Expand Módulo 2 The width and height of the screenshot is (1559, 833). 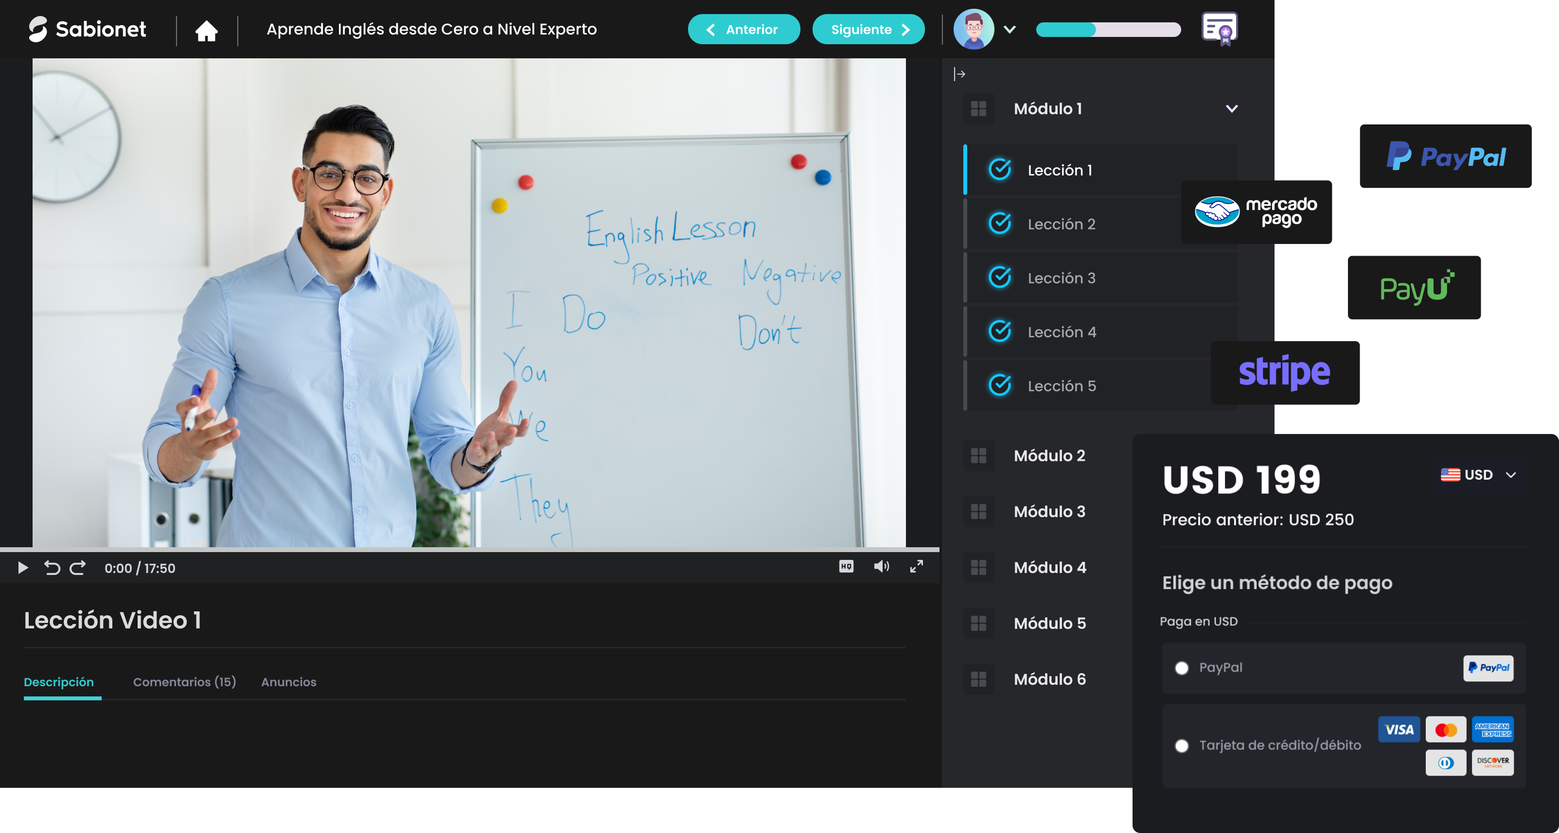tap(1049, 455)
